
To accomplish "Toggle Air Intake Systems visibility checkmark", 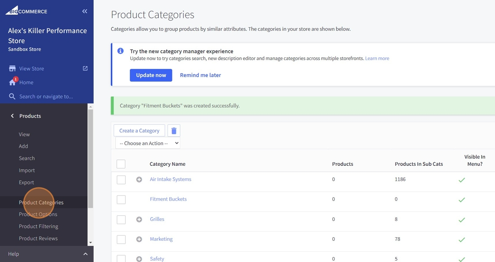I will coord(462,180).
